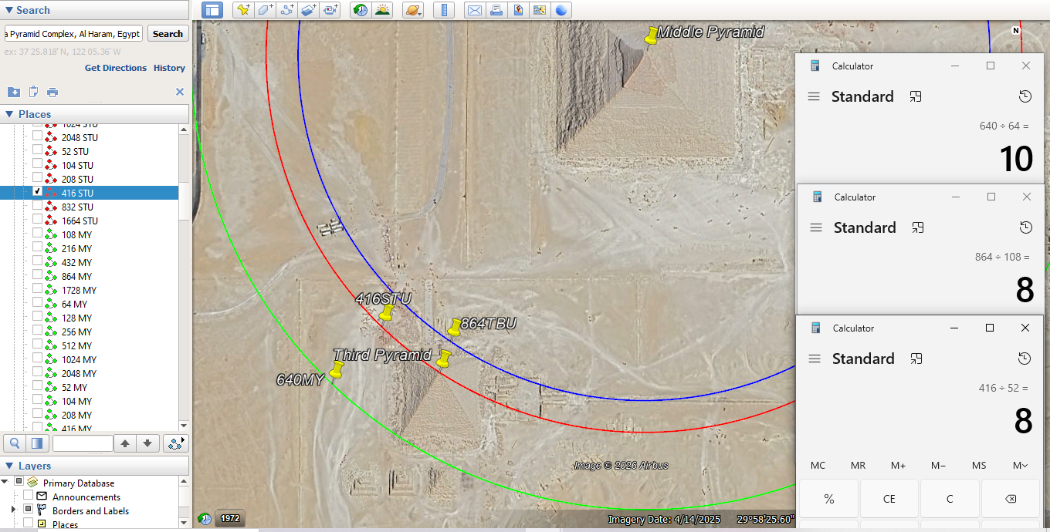Image resolution: width=1050 pixels, height=532 pixels.
Task: Open the planet selector dropdown
Action: pyautogui.click(x=413, y=10)
